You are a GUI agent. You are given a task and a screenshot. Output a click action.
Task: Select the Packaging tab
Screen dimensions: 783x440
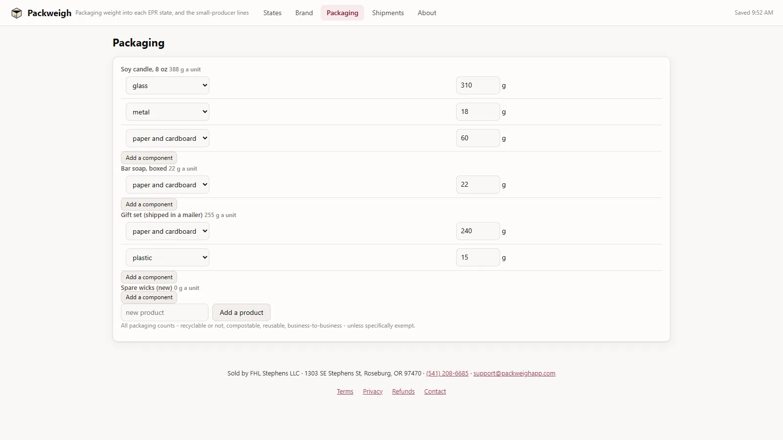pyautogui.click(x=342, y=13)
